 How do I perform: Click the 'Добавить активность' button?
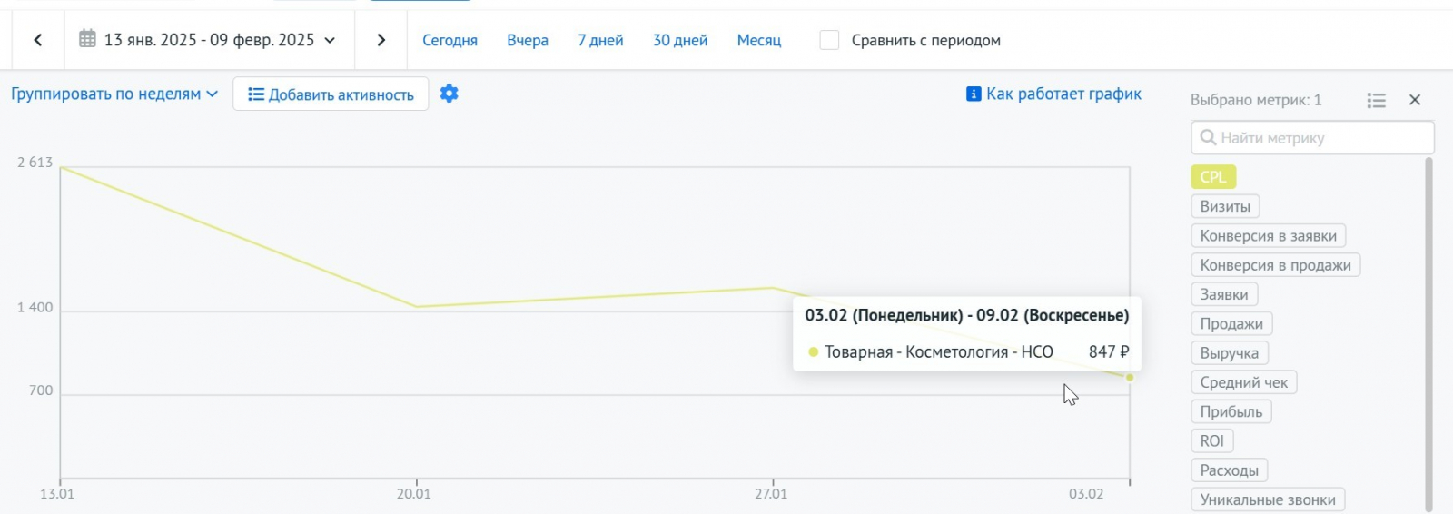coord(331,94)
